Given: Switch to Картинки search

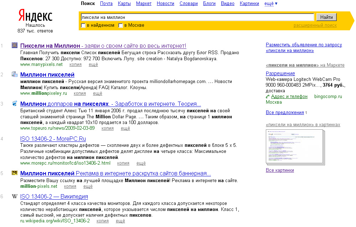Looking at the screenshot, I should click(249, 4).
